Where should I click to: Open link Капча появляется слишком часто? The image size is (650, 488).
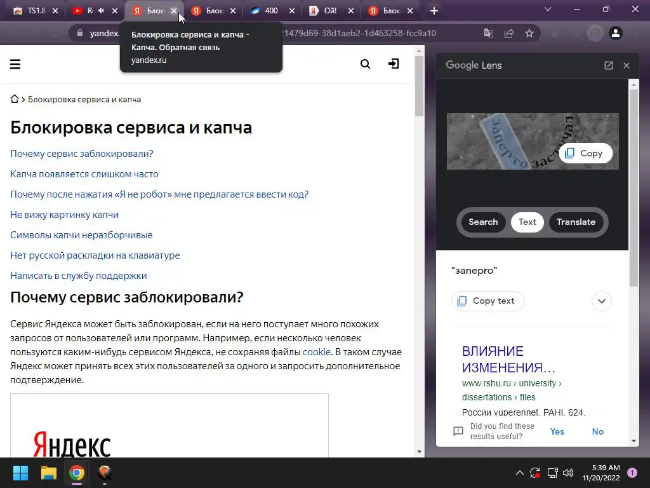click(84, 174)
